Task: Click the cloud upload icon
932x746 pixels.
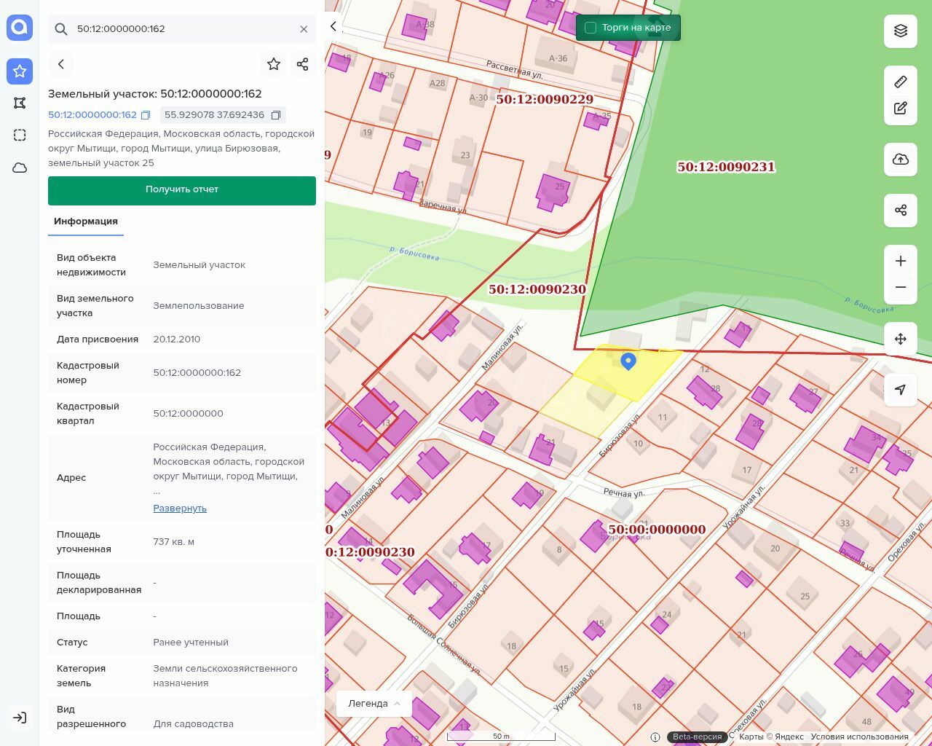Action: click(900, 159)
